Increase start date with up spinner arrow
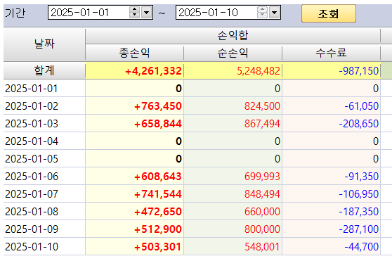 [134, 9]
